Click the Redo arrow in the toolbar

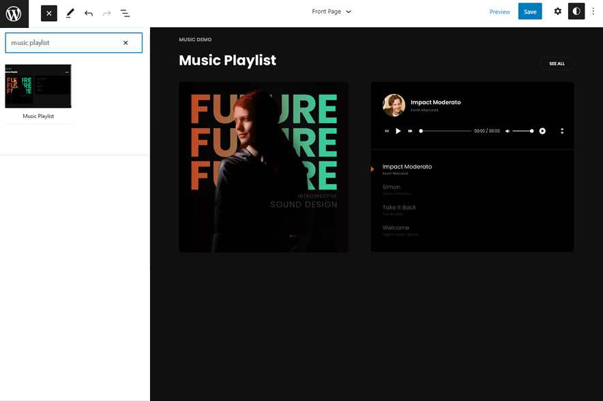coord(106,13)
